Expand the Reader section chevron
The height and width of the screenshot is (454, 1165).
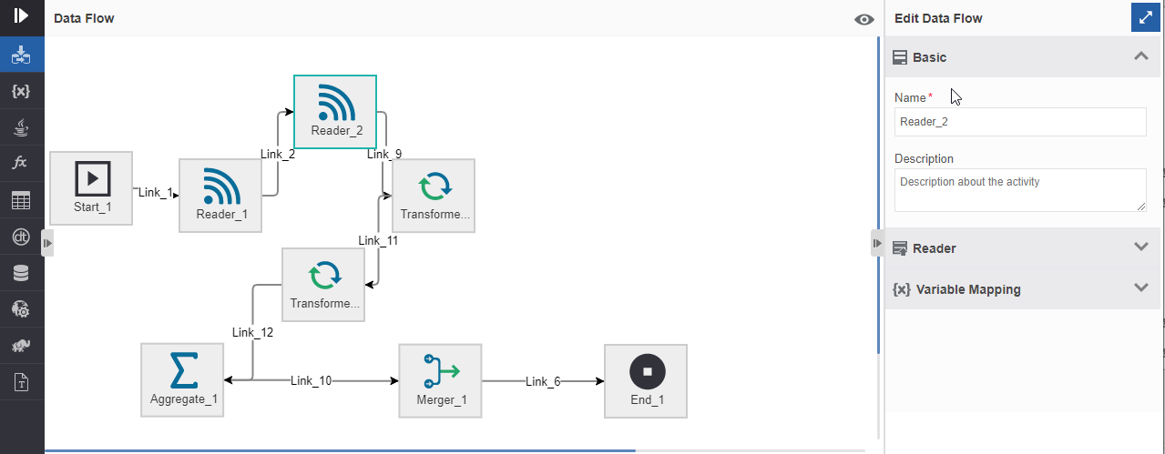click(x=1141, y=247)
